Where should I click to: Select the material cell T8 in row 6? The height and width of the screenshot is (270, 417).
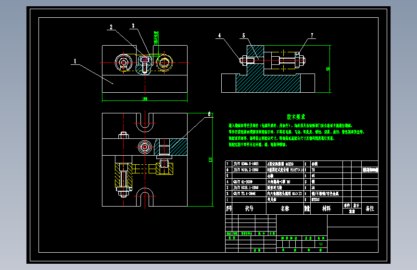pos(313,170)
